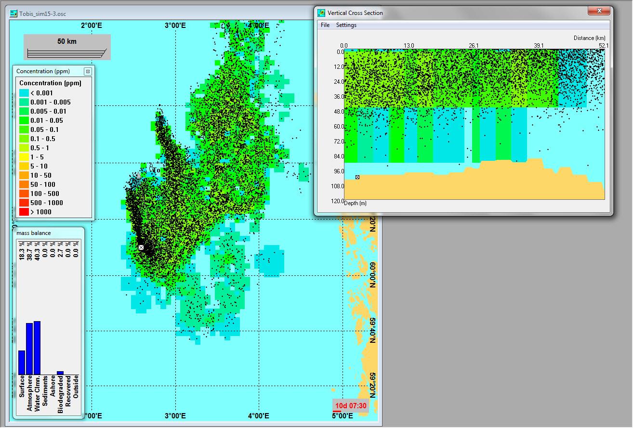Click the small gray triangle marker on the map
This screenshot has height=428, width=633.
click(x=139, y=176)
